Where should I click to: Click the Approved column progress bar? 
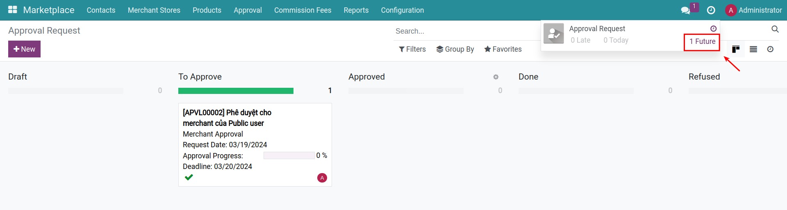tap(406, 91)
